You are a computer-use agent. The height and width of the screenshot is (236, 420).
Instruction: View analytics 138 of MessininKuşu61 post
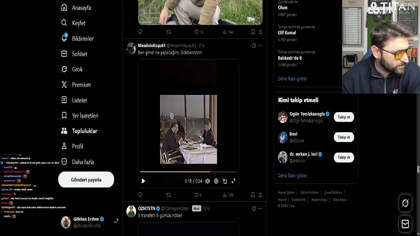228,195
